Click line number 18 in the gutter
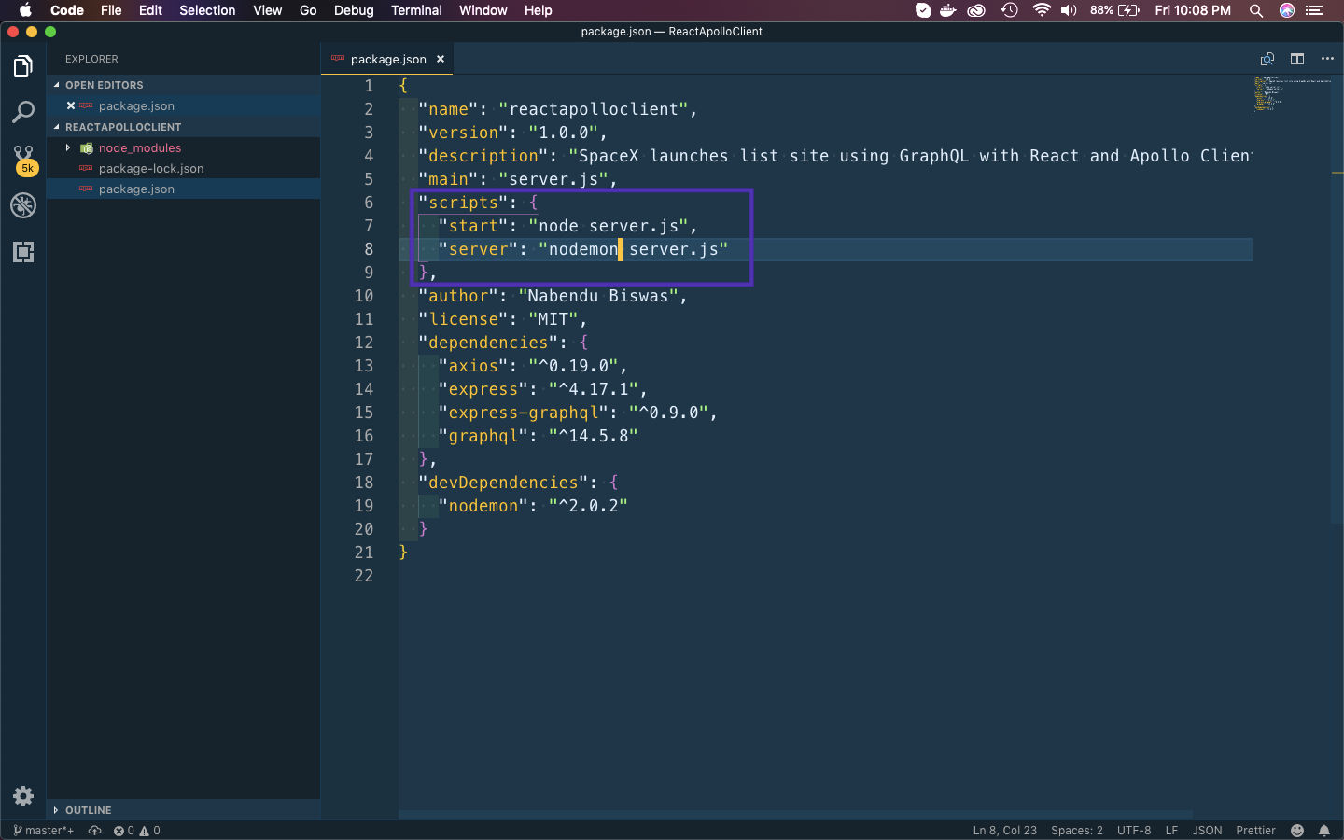The image size is (1344, 840). coord(363,483)
